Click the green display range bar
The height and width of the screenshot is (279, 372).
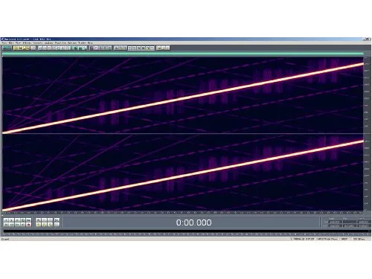point(183,54)
